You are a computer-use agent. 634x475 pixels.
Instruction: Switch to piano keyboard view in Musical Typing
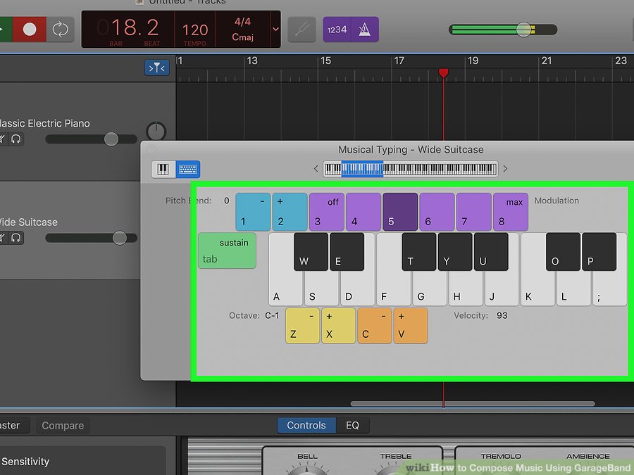point(163,169)
